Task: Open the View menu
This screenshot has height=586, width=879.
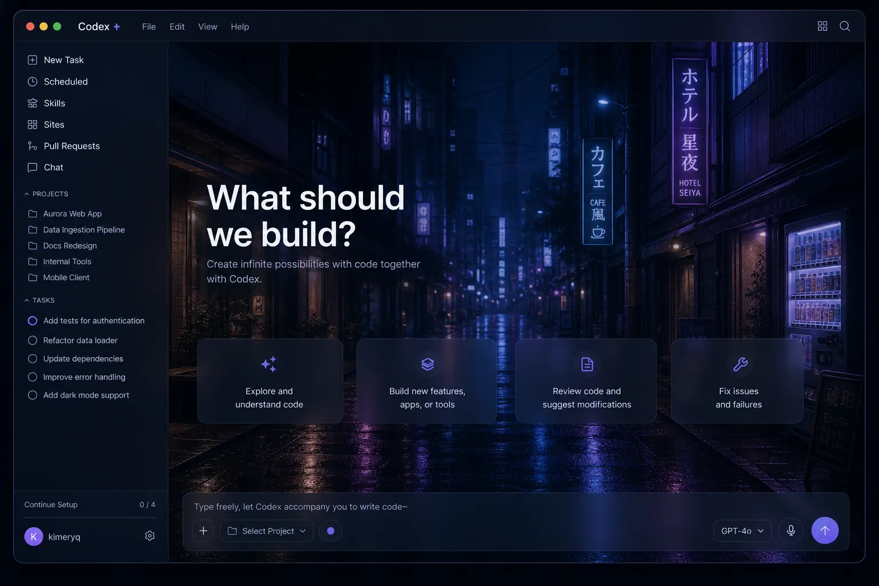Action: (x=208, y=26)
